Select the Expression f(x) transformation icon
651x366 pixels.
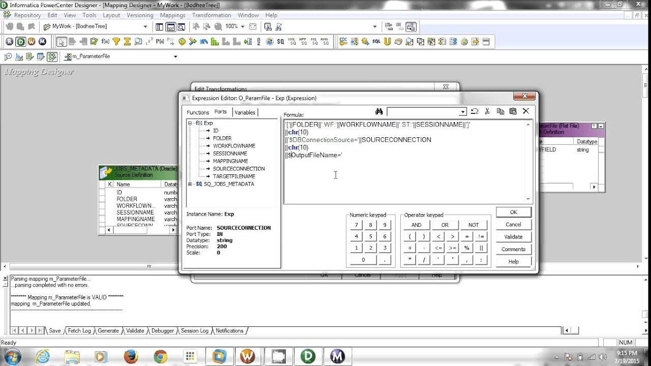[105, 42]
